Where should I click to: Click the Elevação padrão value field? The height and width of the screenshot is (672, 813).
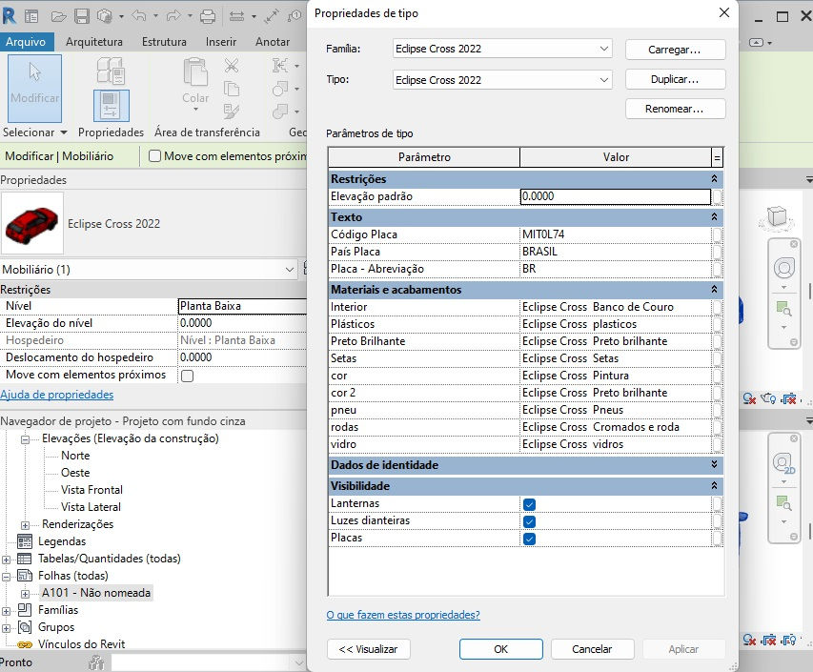pyautogui.click(x=616, y=196)
